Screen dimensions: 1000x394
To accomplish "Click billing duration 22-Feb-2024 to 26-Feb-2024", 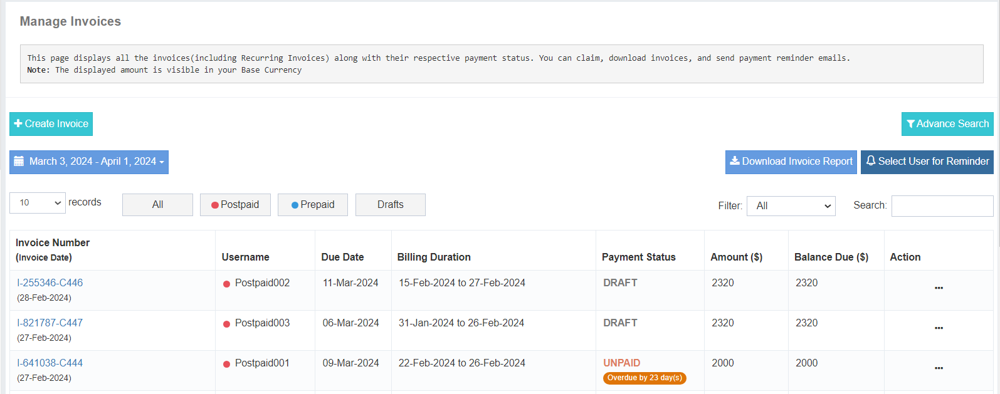I will (x=462, y=363).
